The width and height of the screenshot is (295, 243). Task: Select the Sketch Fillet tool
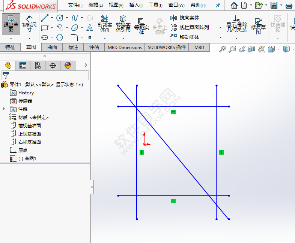pyautogui.click(x=75, y=37)
